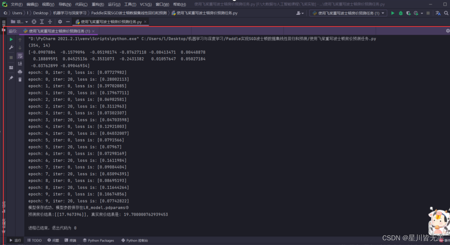Image resolution: width=450 pixels, height=245 pixels.
Task: Print the console output
Action: [x=20, y=72]
